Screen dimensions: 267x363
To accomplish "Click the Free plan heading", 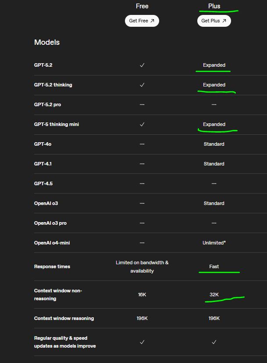I will (x=142, y=6).
